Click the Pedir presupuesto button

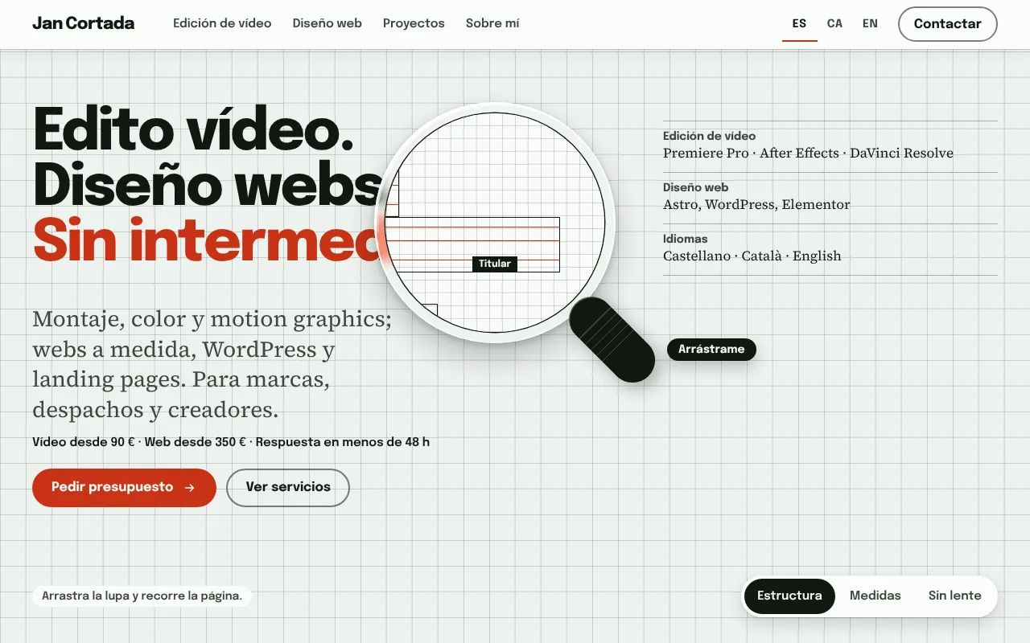click(124, 487)
